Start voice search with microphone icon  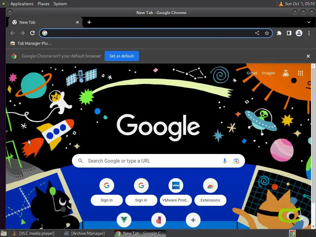tap(225, 161)
